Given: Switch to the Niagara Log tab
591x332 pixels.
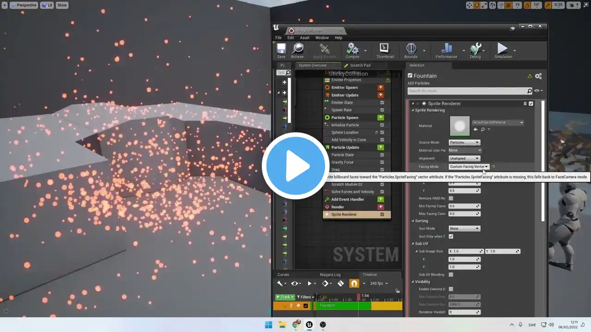Looking at the screenshot, I should 330,275.
